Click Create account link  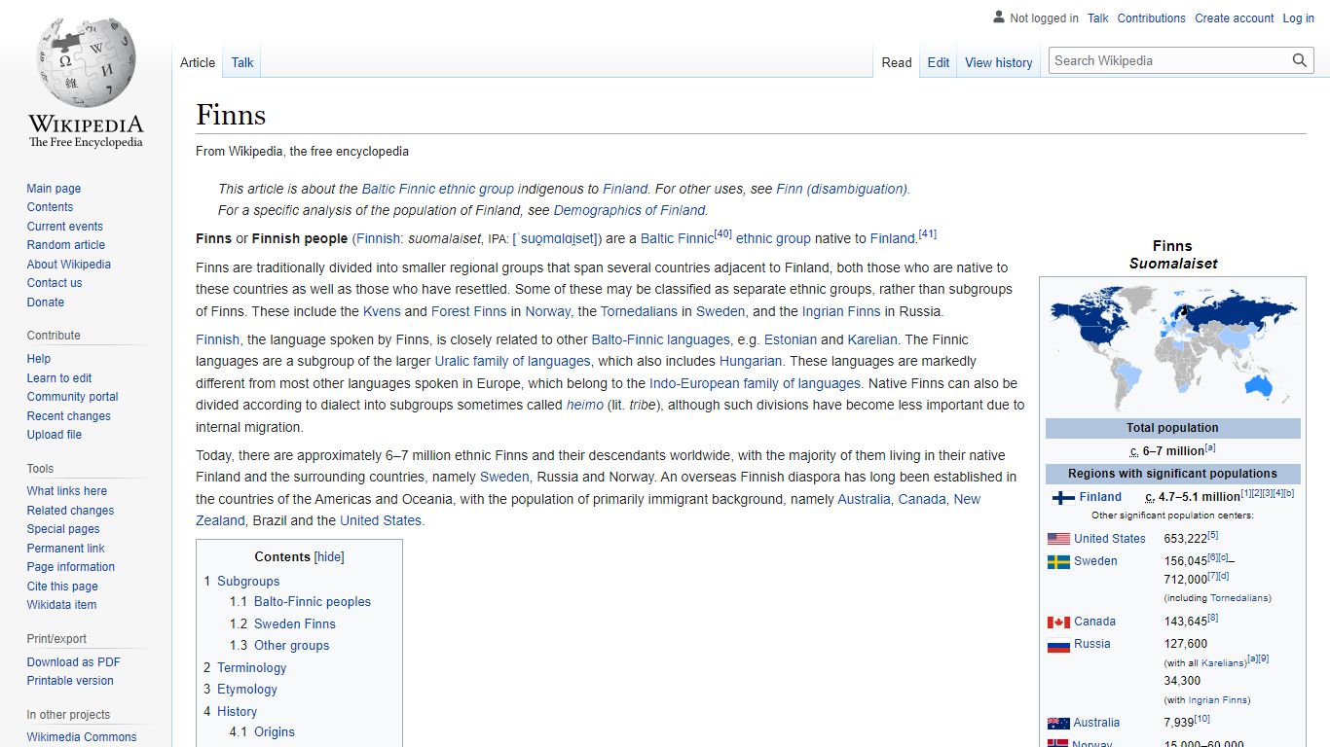tap(1235, 18)
